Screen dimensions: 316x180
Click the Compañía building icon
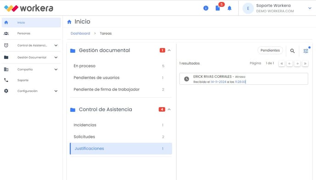click(6, 69)
